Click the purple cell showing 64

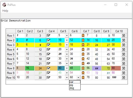tap(96, 68)
